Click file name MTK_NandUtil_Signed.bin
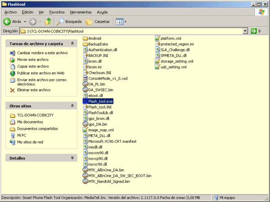 [x=109, y=181]
